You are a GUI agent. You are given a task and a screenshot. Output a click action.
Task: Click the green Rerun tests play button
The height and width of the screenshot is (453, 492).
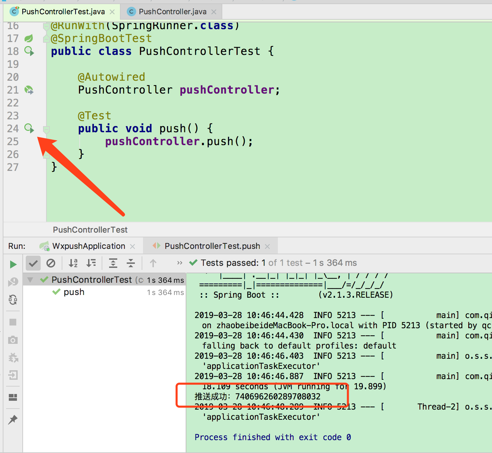point(13,264)
